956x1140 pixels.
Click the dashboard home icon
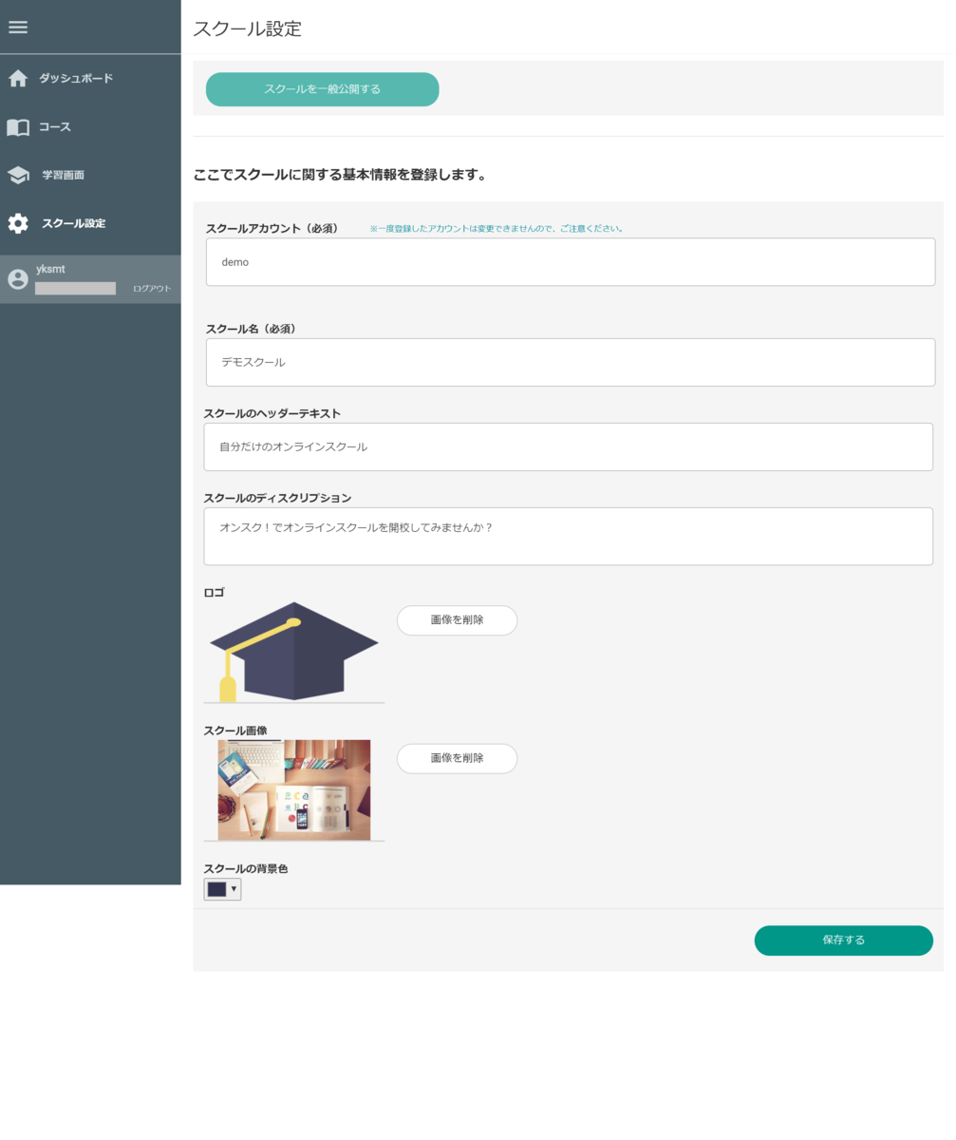(18, 78)
